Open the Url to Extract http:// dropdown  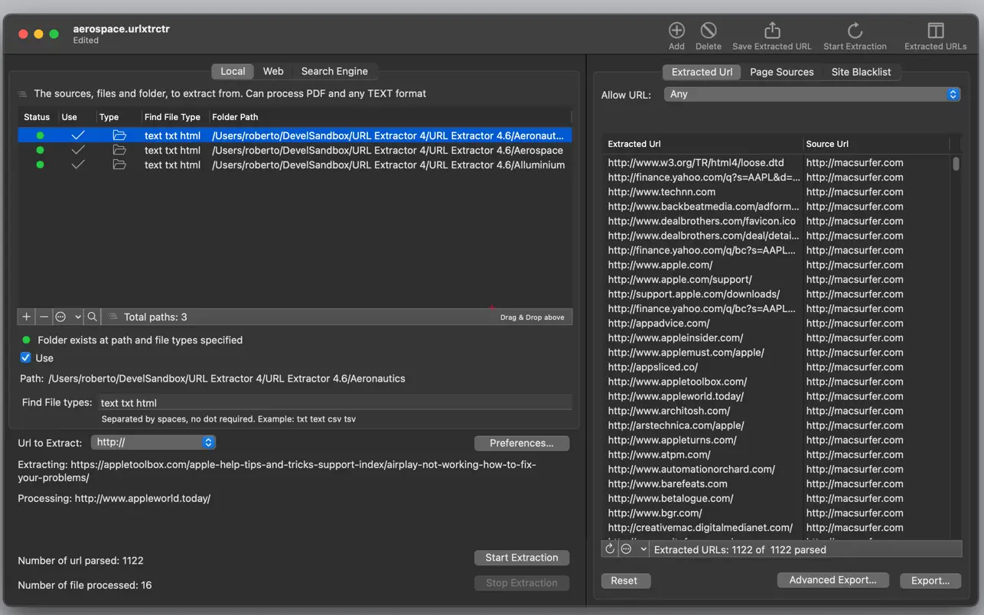click(153, 442)
